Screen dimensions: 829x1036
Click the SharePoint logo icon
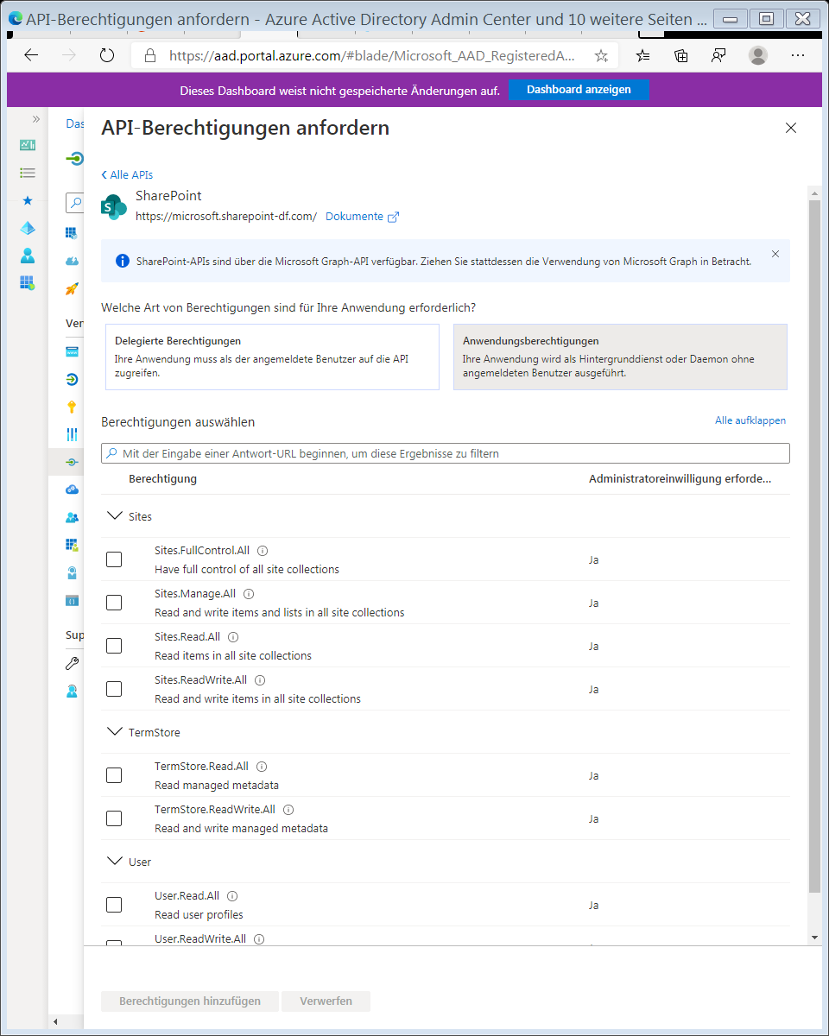click(114, 206)
